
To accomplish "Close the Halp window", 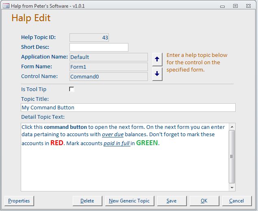I will (x=248, y=6).
